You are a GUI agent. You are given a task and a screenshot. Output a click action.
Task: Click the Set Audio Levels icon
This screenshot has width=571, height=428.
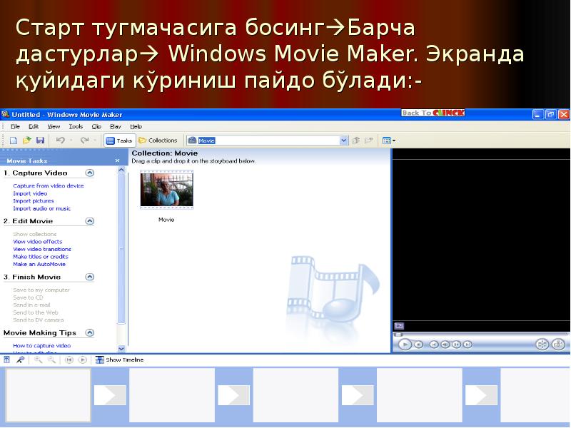(x=7, y=360)
